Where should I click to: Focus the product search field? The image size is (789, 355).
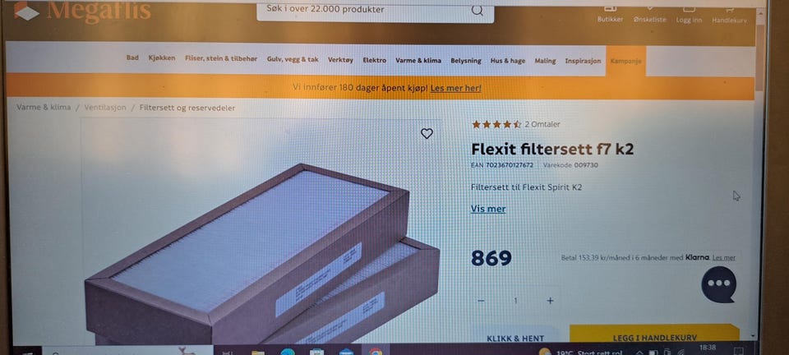click(x=375, y=10)
